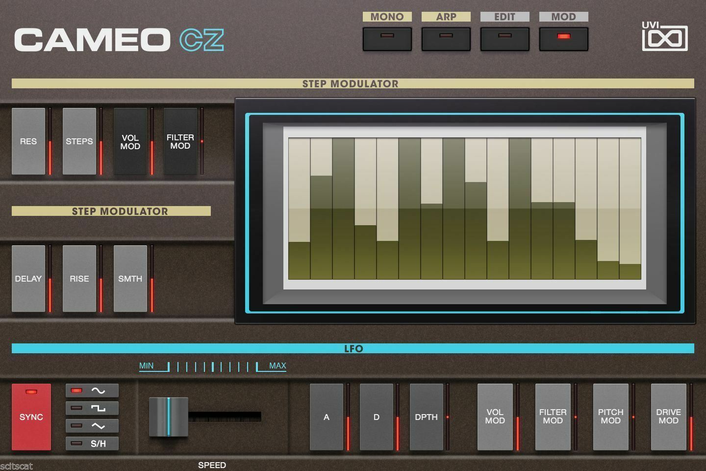706x471 pixels.
Task: Click the LFO D decay control
Action: click(377, 417)
